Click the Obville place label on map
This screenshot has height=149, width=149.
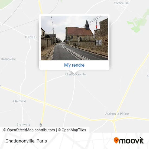click(30, 37)
